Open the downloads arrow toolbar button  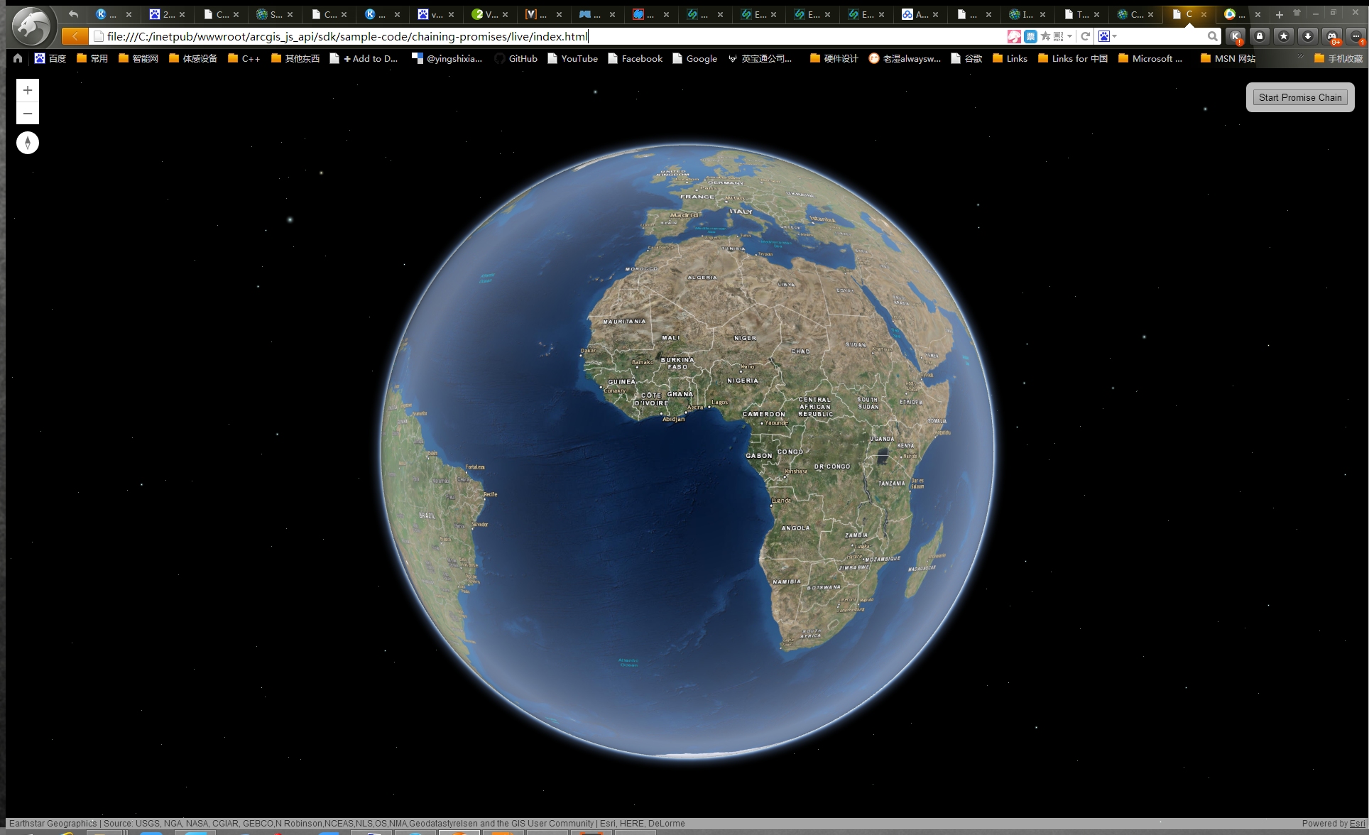1307,36
